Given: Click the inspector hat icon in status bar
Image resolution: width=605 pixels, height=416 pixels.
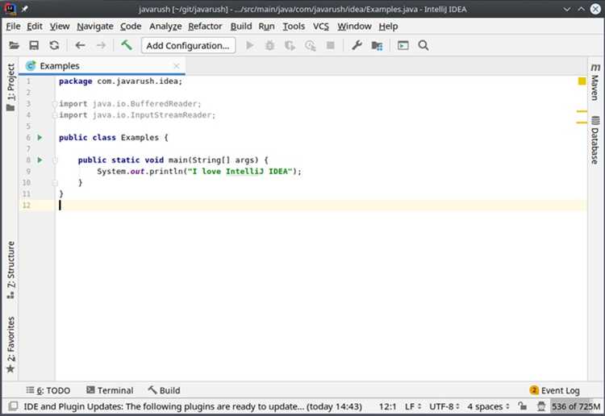Looking at the screenshot, I should 541,406.
